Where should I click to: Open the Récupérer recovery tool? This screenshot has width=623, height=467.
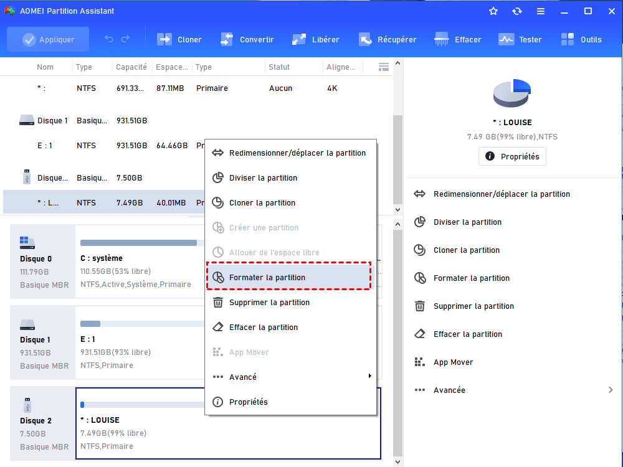click(365, 39)
